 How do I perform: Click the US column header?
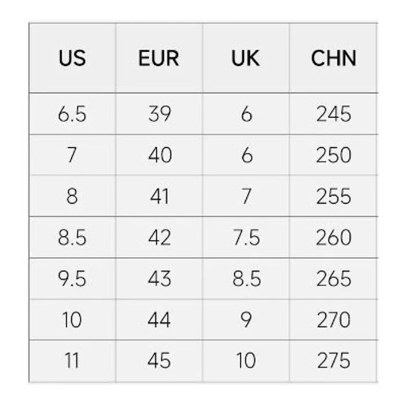(x=72, y=58)
